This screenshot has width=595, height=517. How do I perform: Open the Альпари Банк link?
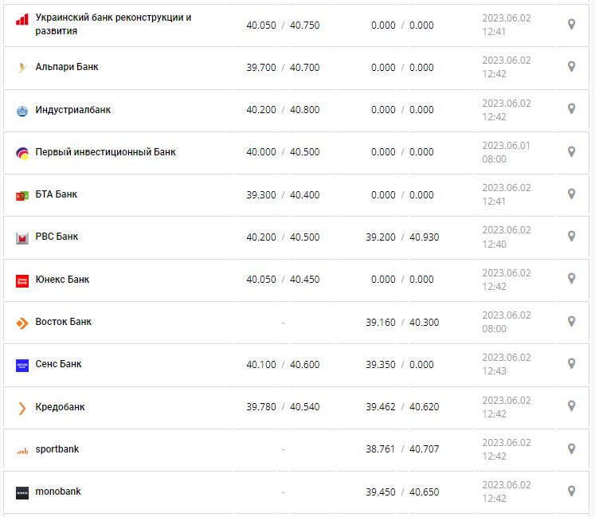[x=67, y=67]
